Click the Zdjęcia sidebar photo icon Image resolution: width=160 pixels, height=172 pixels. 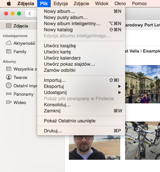(9, 26)
